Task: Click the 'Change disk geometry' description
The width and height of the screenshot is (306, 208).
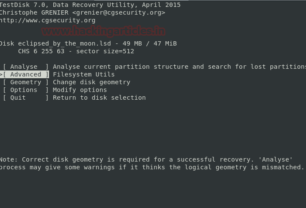Action: [91, 82]
